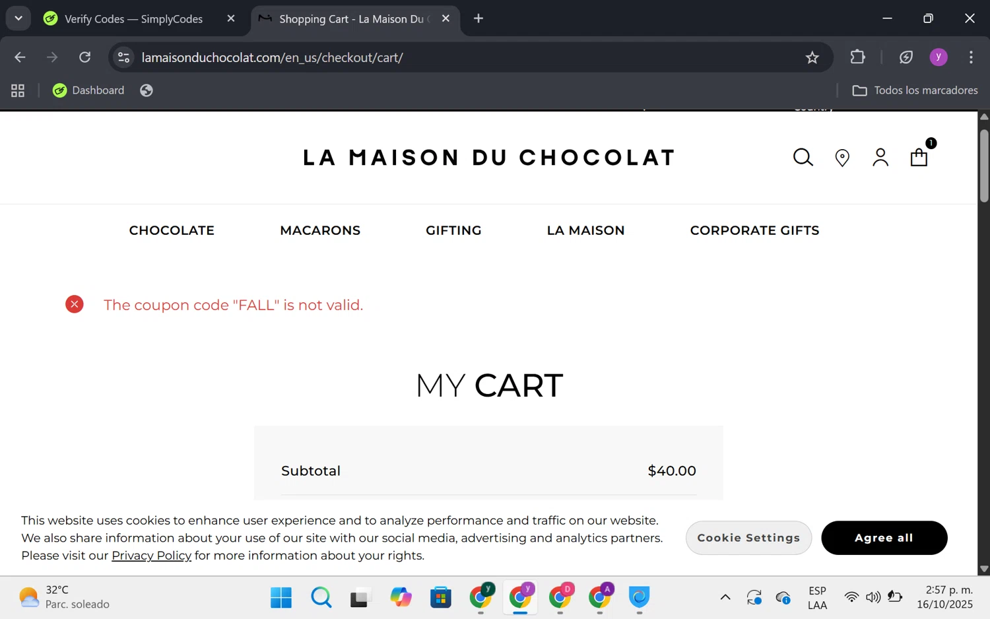This screenshot has height=619, width=990.
Task: Click the Subtotal $40.00 amount
Action: pos(672,471)
